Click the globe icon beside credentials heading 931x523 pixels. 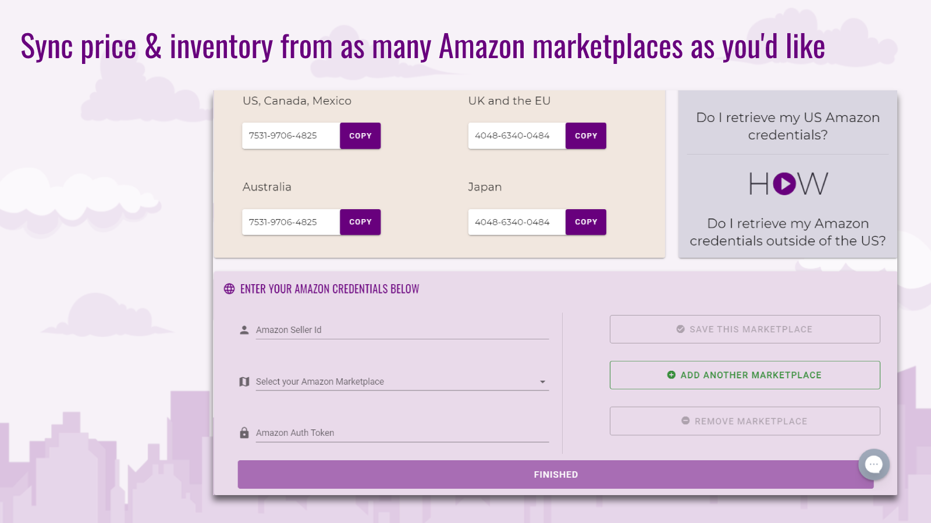(x=229, y=289)
